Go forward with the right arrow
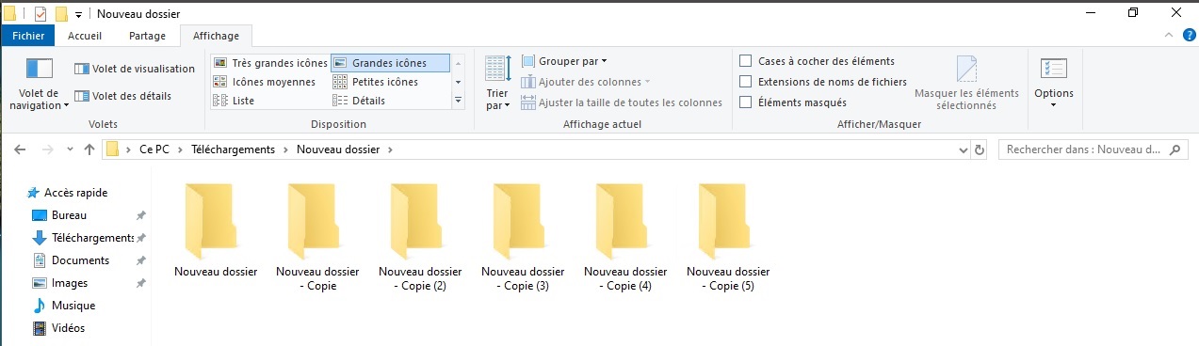This screenshot has height=346, width=1199. [47, 149]
